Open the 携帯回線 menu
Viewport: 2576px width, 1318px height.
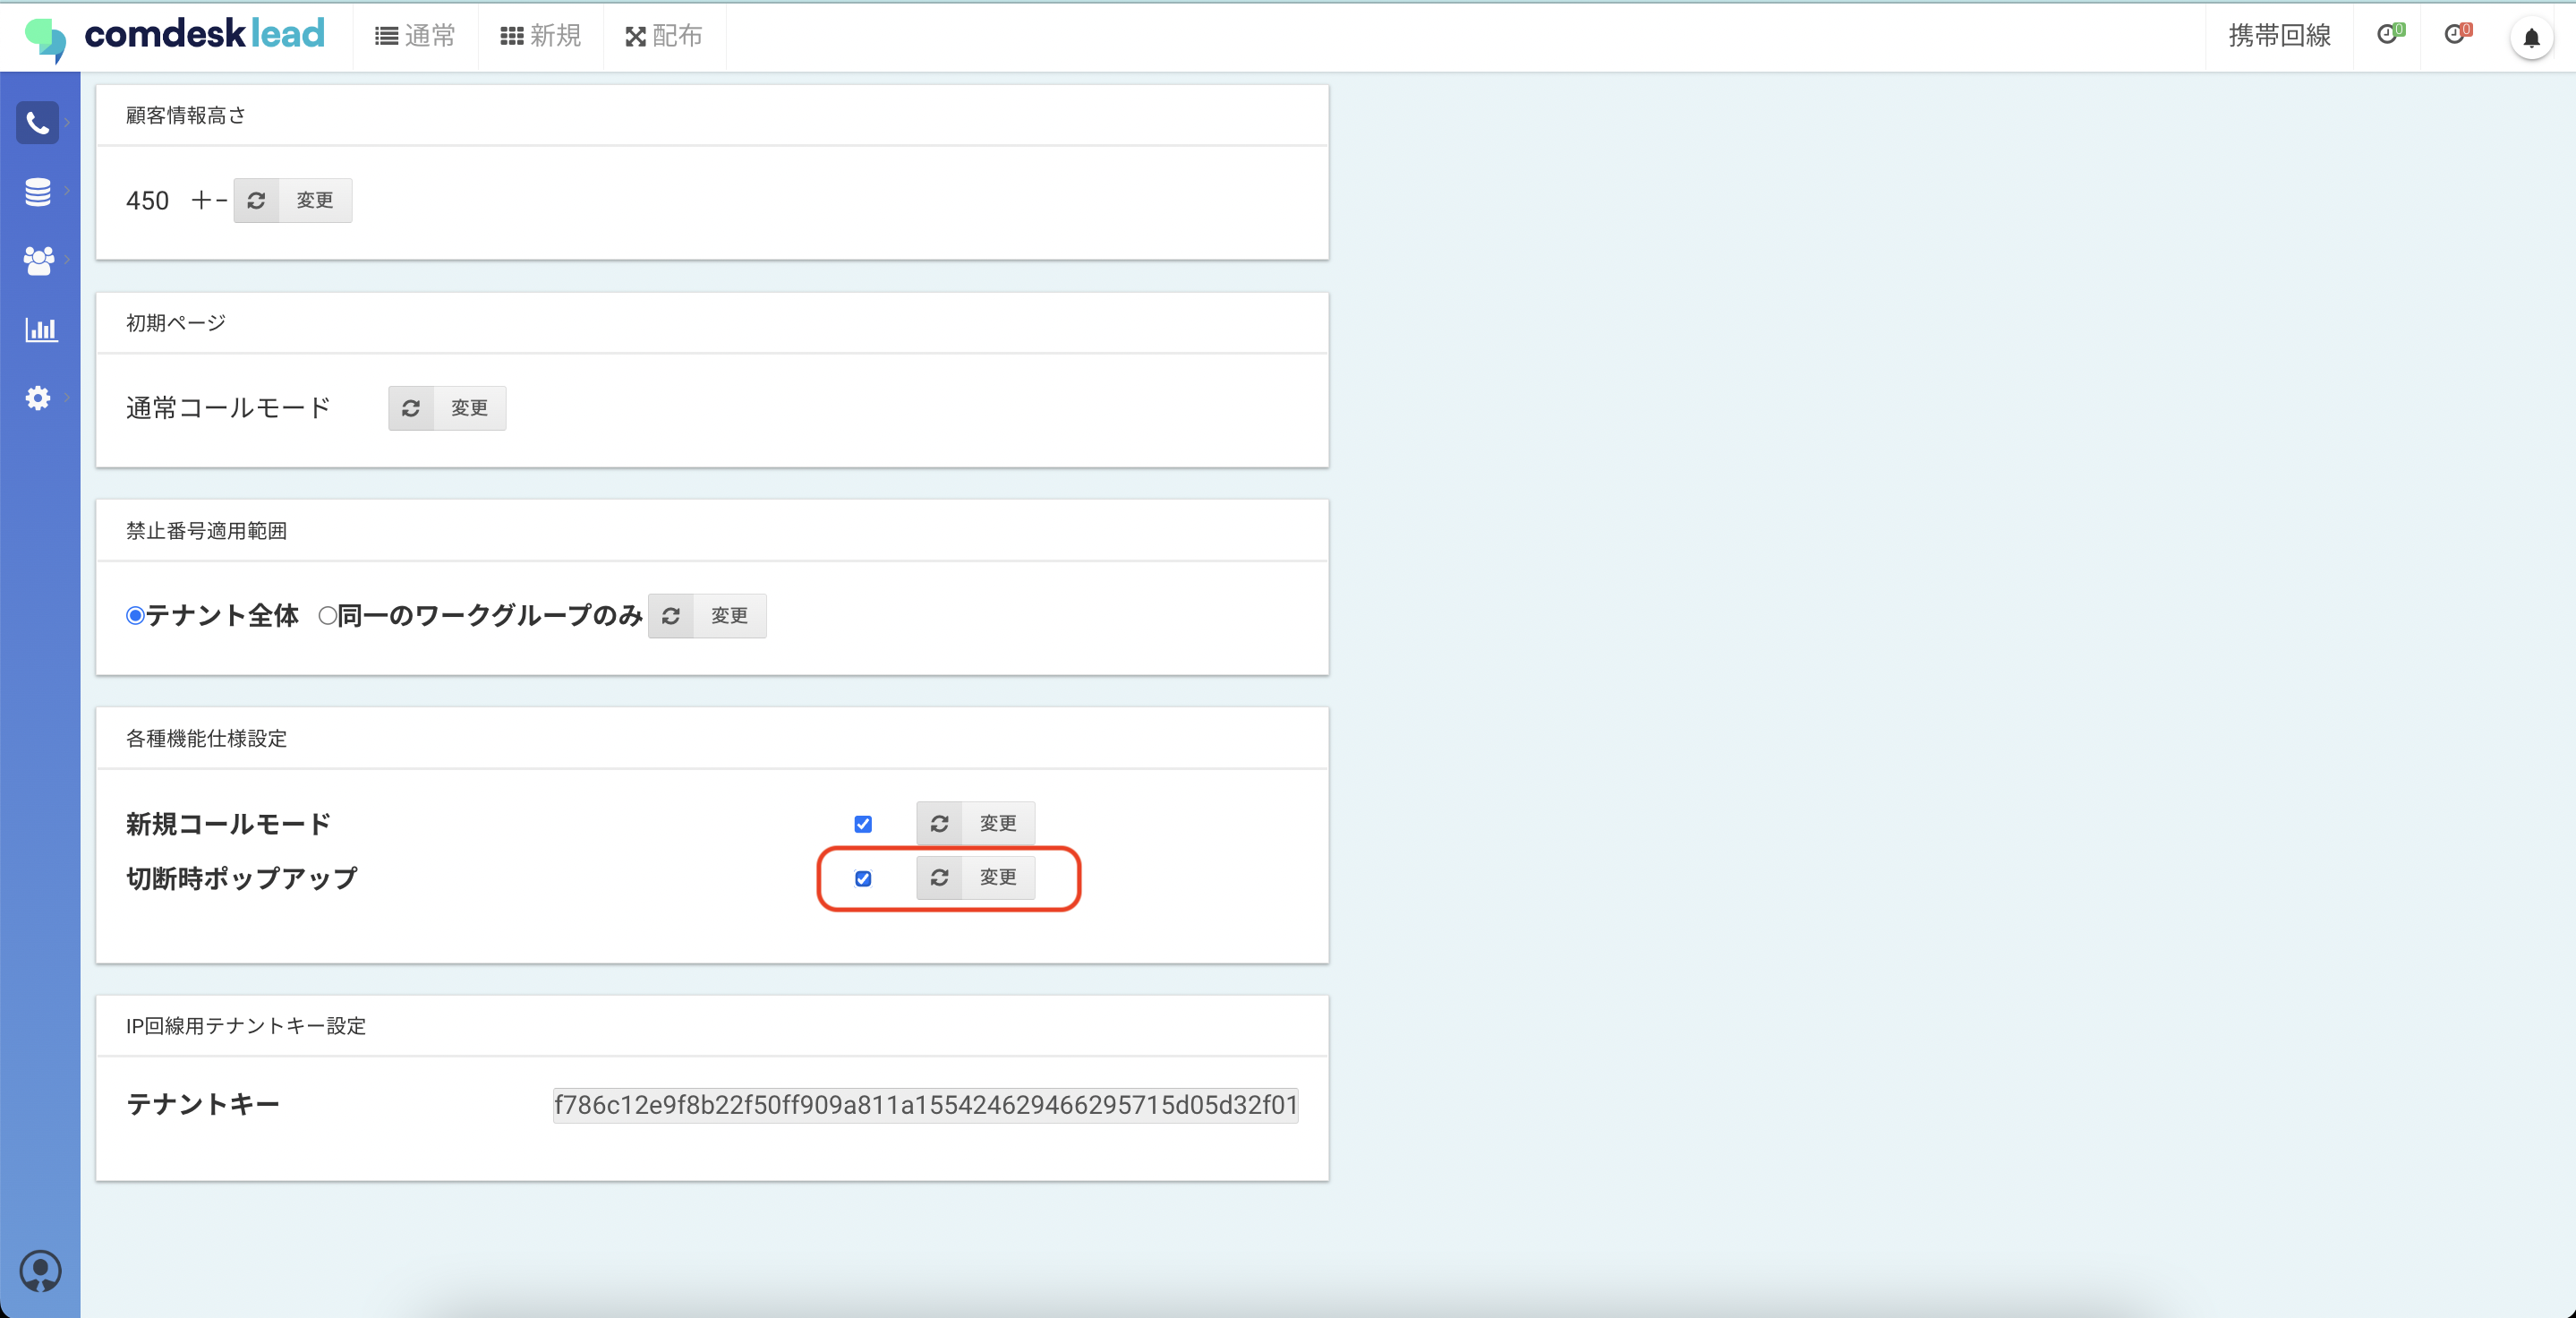click(2279, 36)
